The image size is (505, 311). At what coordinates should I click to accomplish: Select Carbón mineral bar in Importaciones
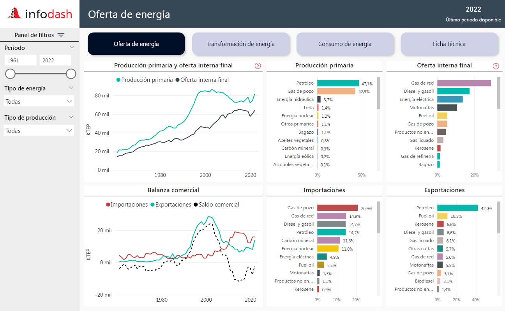328,240
